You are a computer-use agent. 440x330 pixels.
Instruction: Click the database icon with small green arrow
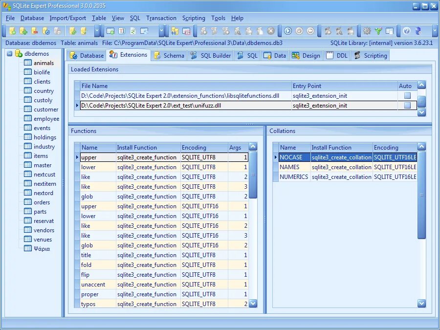[84, 31]
